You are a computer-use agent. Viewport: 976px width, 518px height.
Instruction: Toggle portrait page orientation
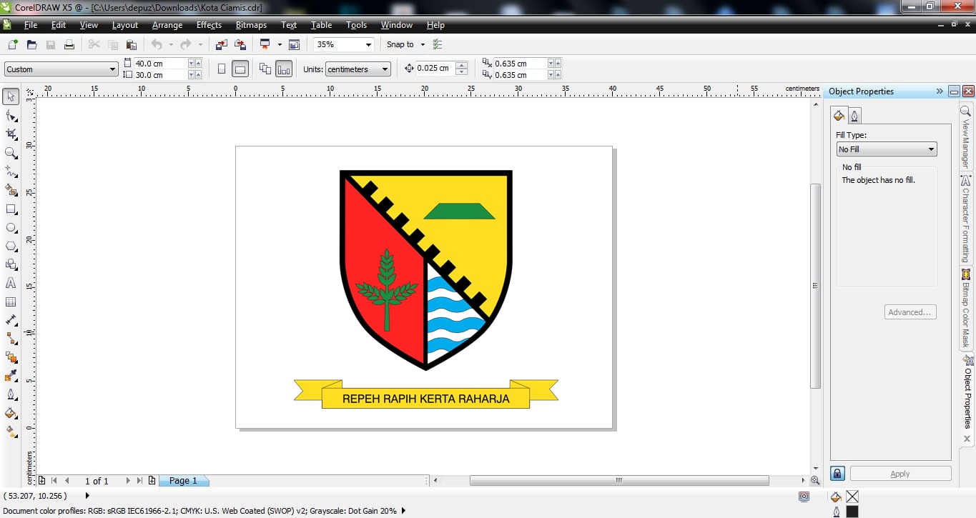pyautogui.click(x=222, y=68)
